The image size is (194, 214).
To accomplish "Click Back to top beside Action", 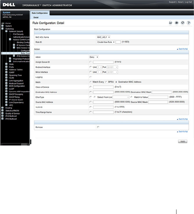I will pos(182,49).
